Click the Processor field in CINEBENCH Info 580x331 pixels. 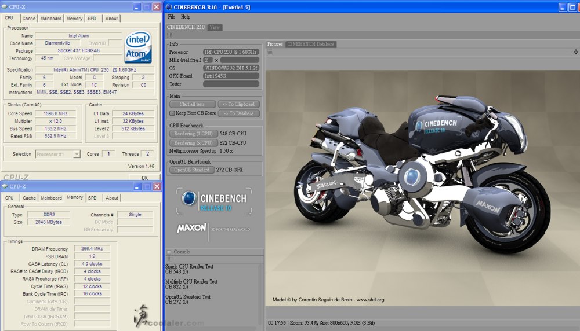pos(231,52)
